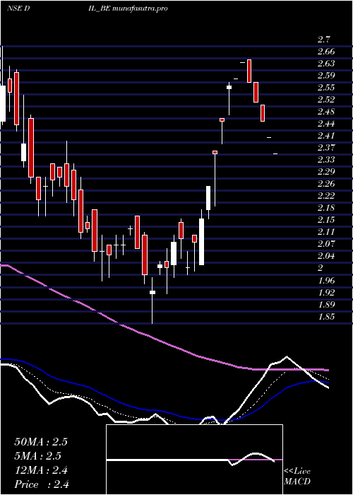Click the 50MA : 2.5 legend entry
The image size is (353, 495).
point(41,442)
